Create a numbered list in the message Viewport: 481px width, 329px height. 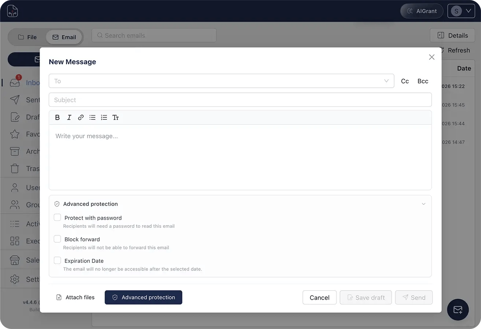[x=104, y=117]
